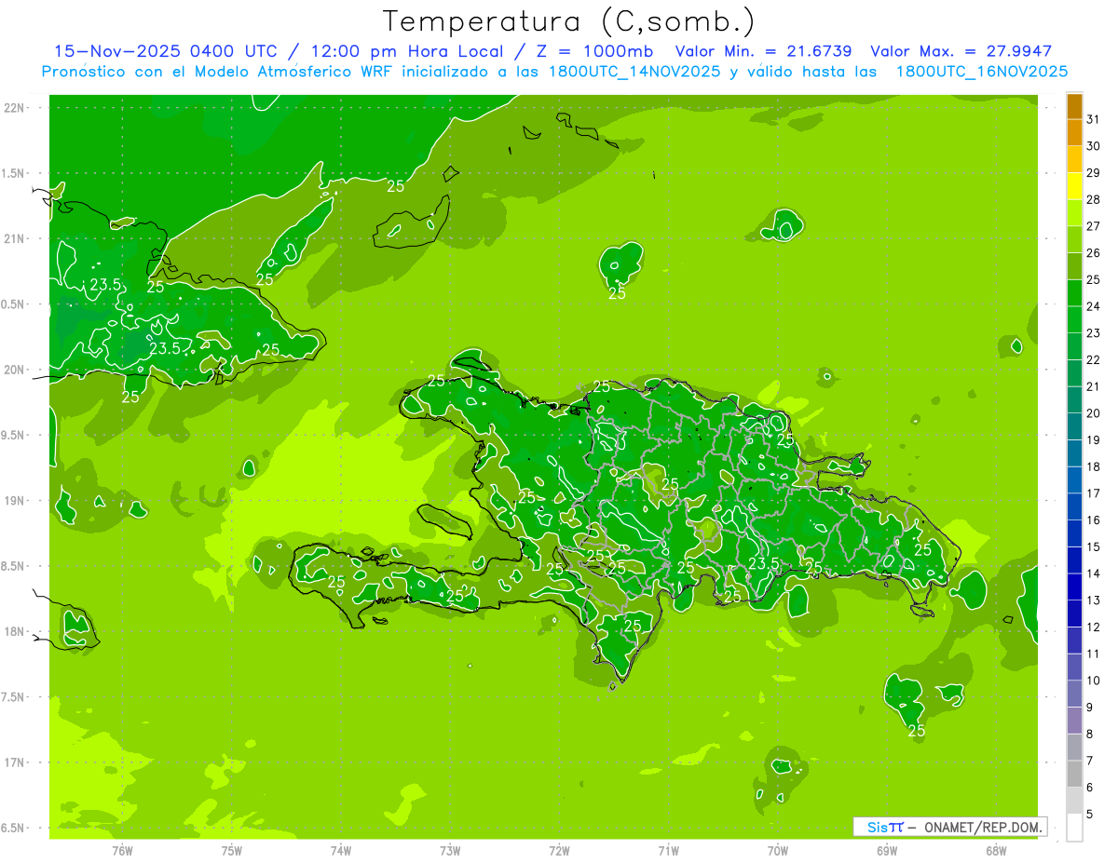Click the 70W longitude axis label
Viewport: 1118px width, 863px height.
(x=778, y=850)
